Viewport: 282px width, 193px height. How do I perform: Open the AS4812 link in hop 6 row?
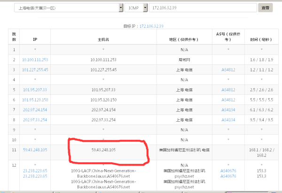228,100
